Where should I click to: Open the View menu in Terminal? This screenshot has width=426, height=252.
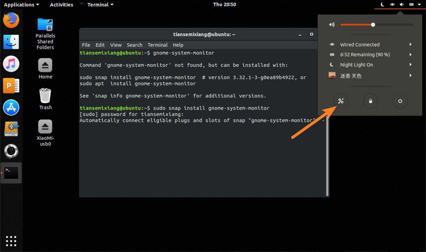[116, 45]
